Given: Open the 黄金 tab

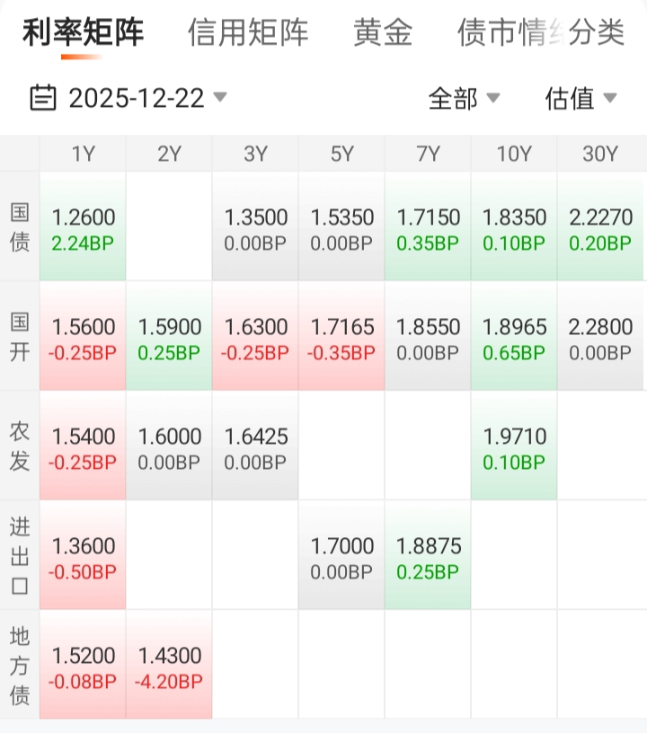Looking at the screenshot, I should coord(383,33).
